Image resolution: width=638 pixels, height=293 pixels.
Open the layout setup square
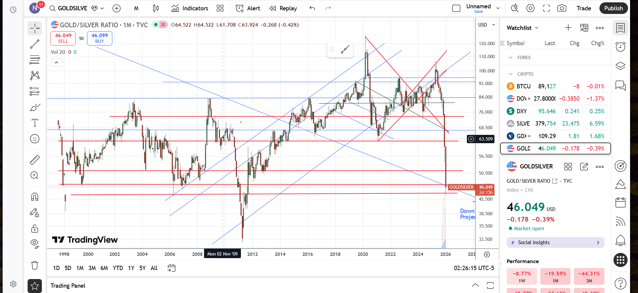(456, 8)
